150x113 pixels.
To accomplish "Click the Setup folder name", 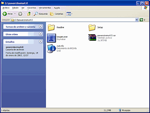I will 100,27.
